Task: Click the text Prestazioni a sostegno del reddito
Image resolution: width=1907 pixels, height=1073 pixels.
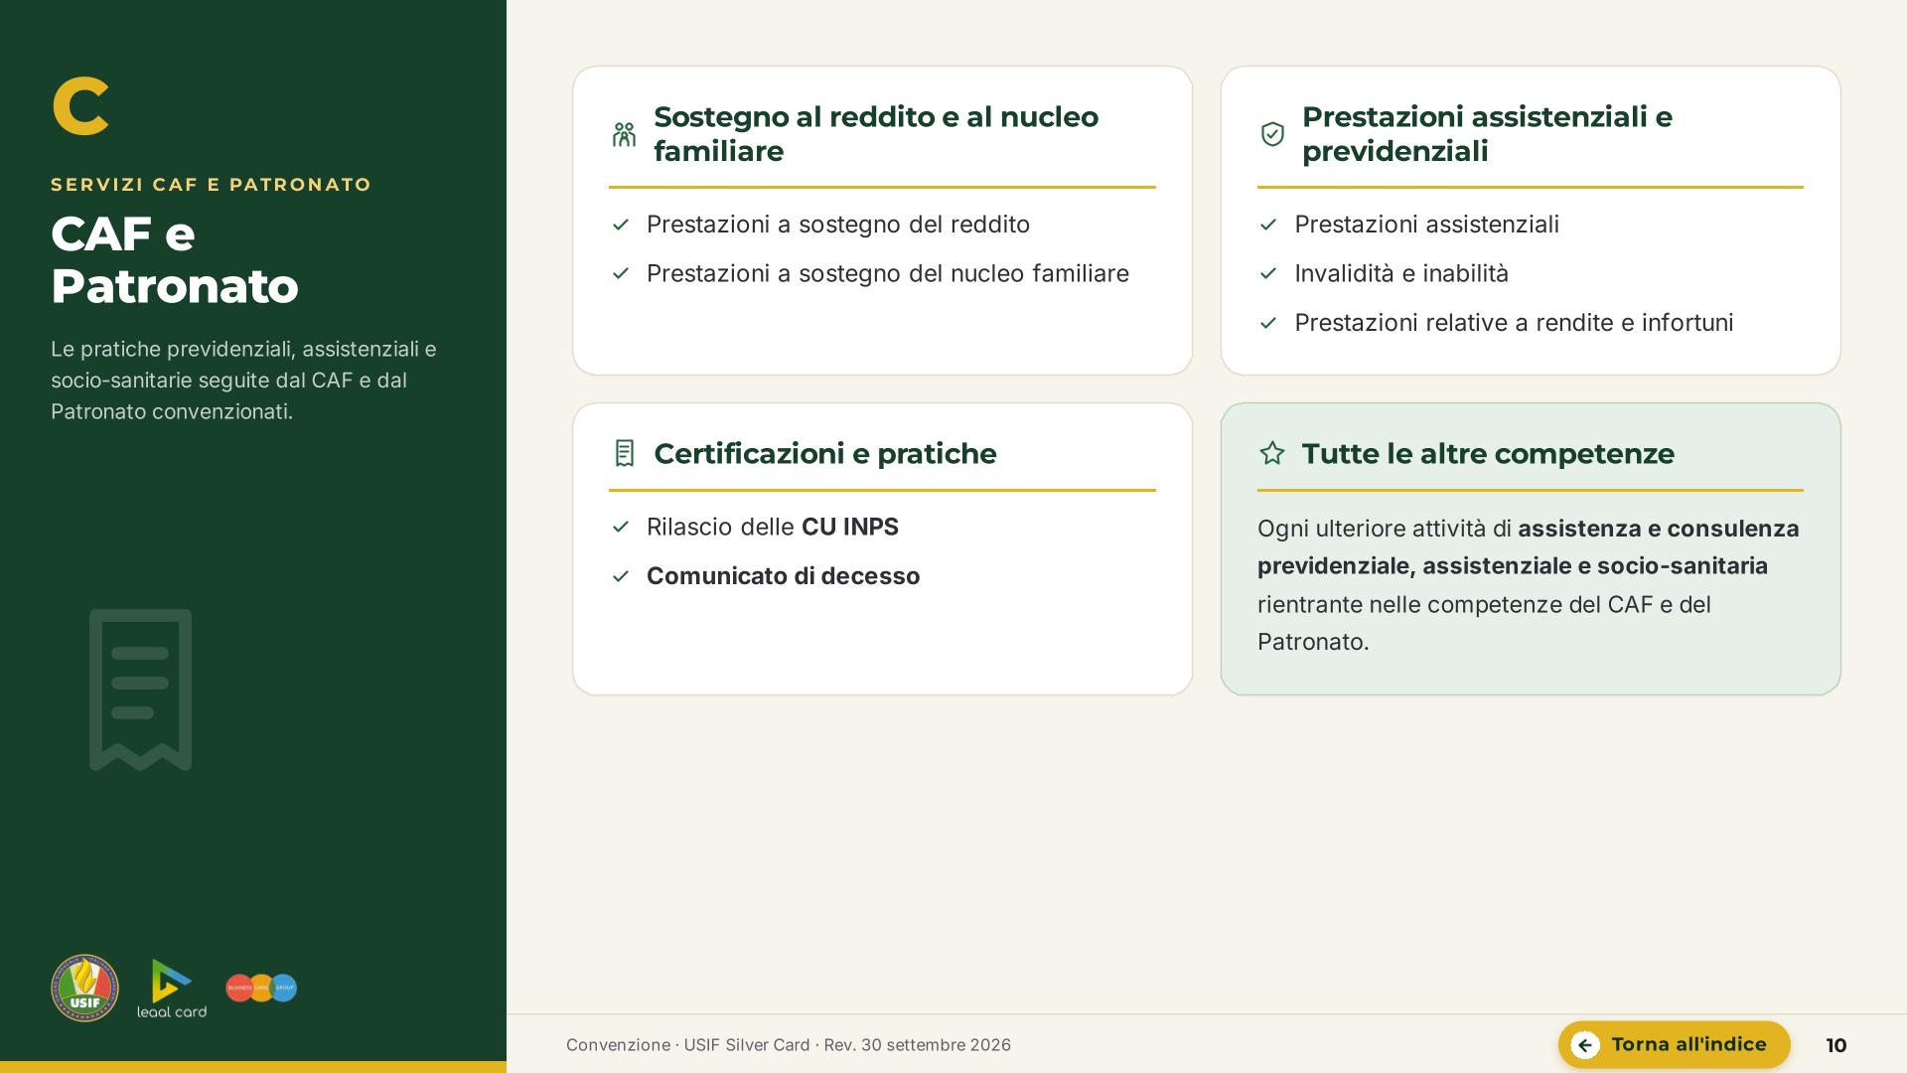Action: pyautogui.click(x=838, y=225)
